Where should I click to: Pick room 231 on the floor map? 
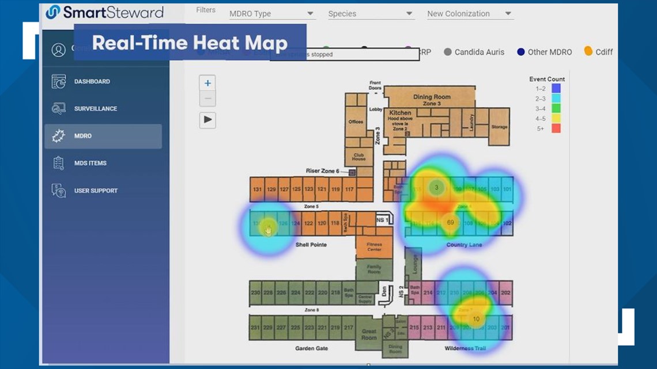click(x=255, y=327)
